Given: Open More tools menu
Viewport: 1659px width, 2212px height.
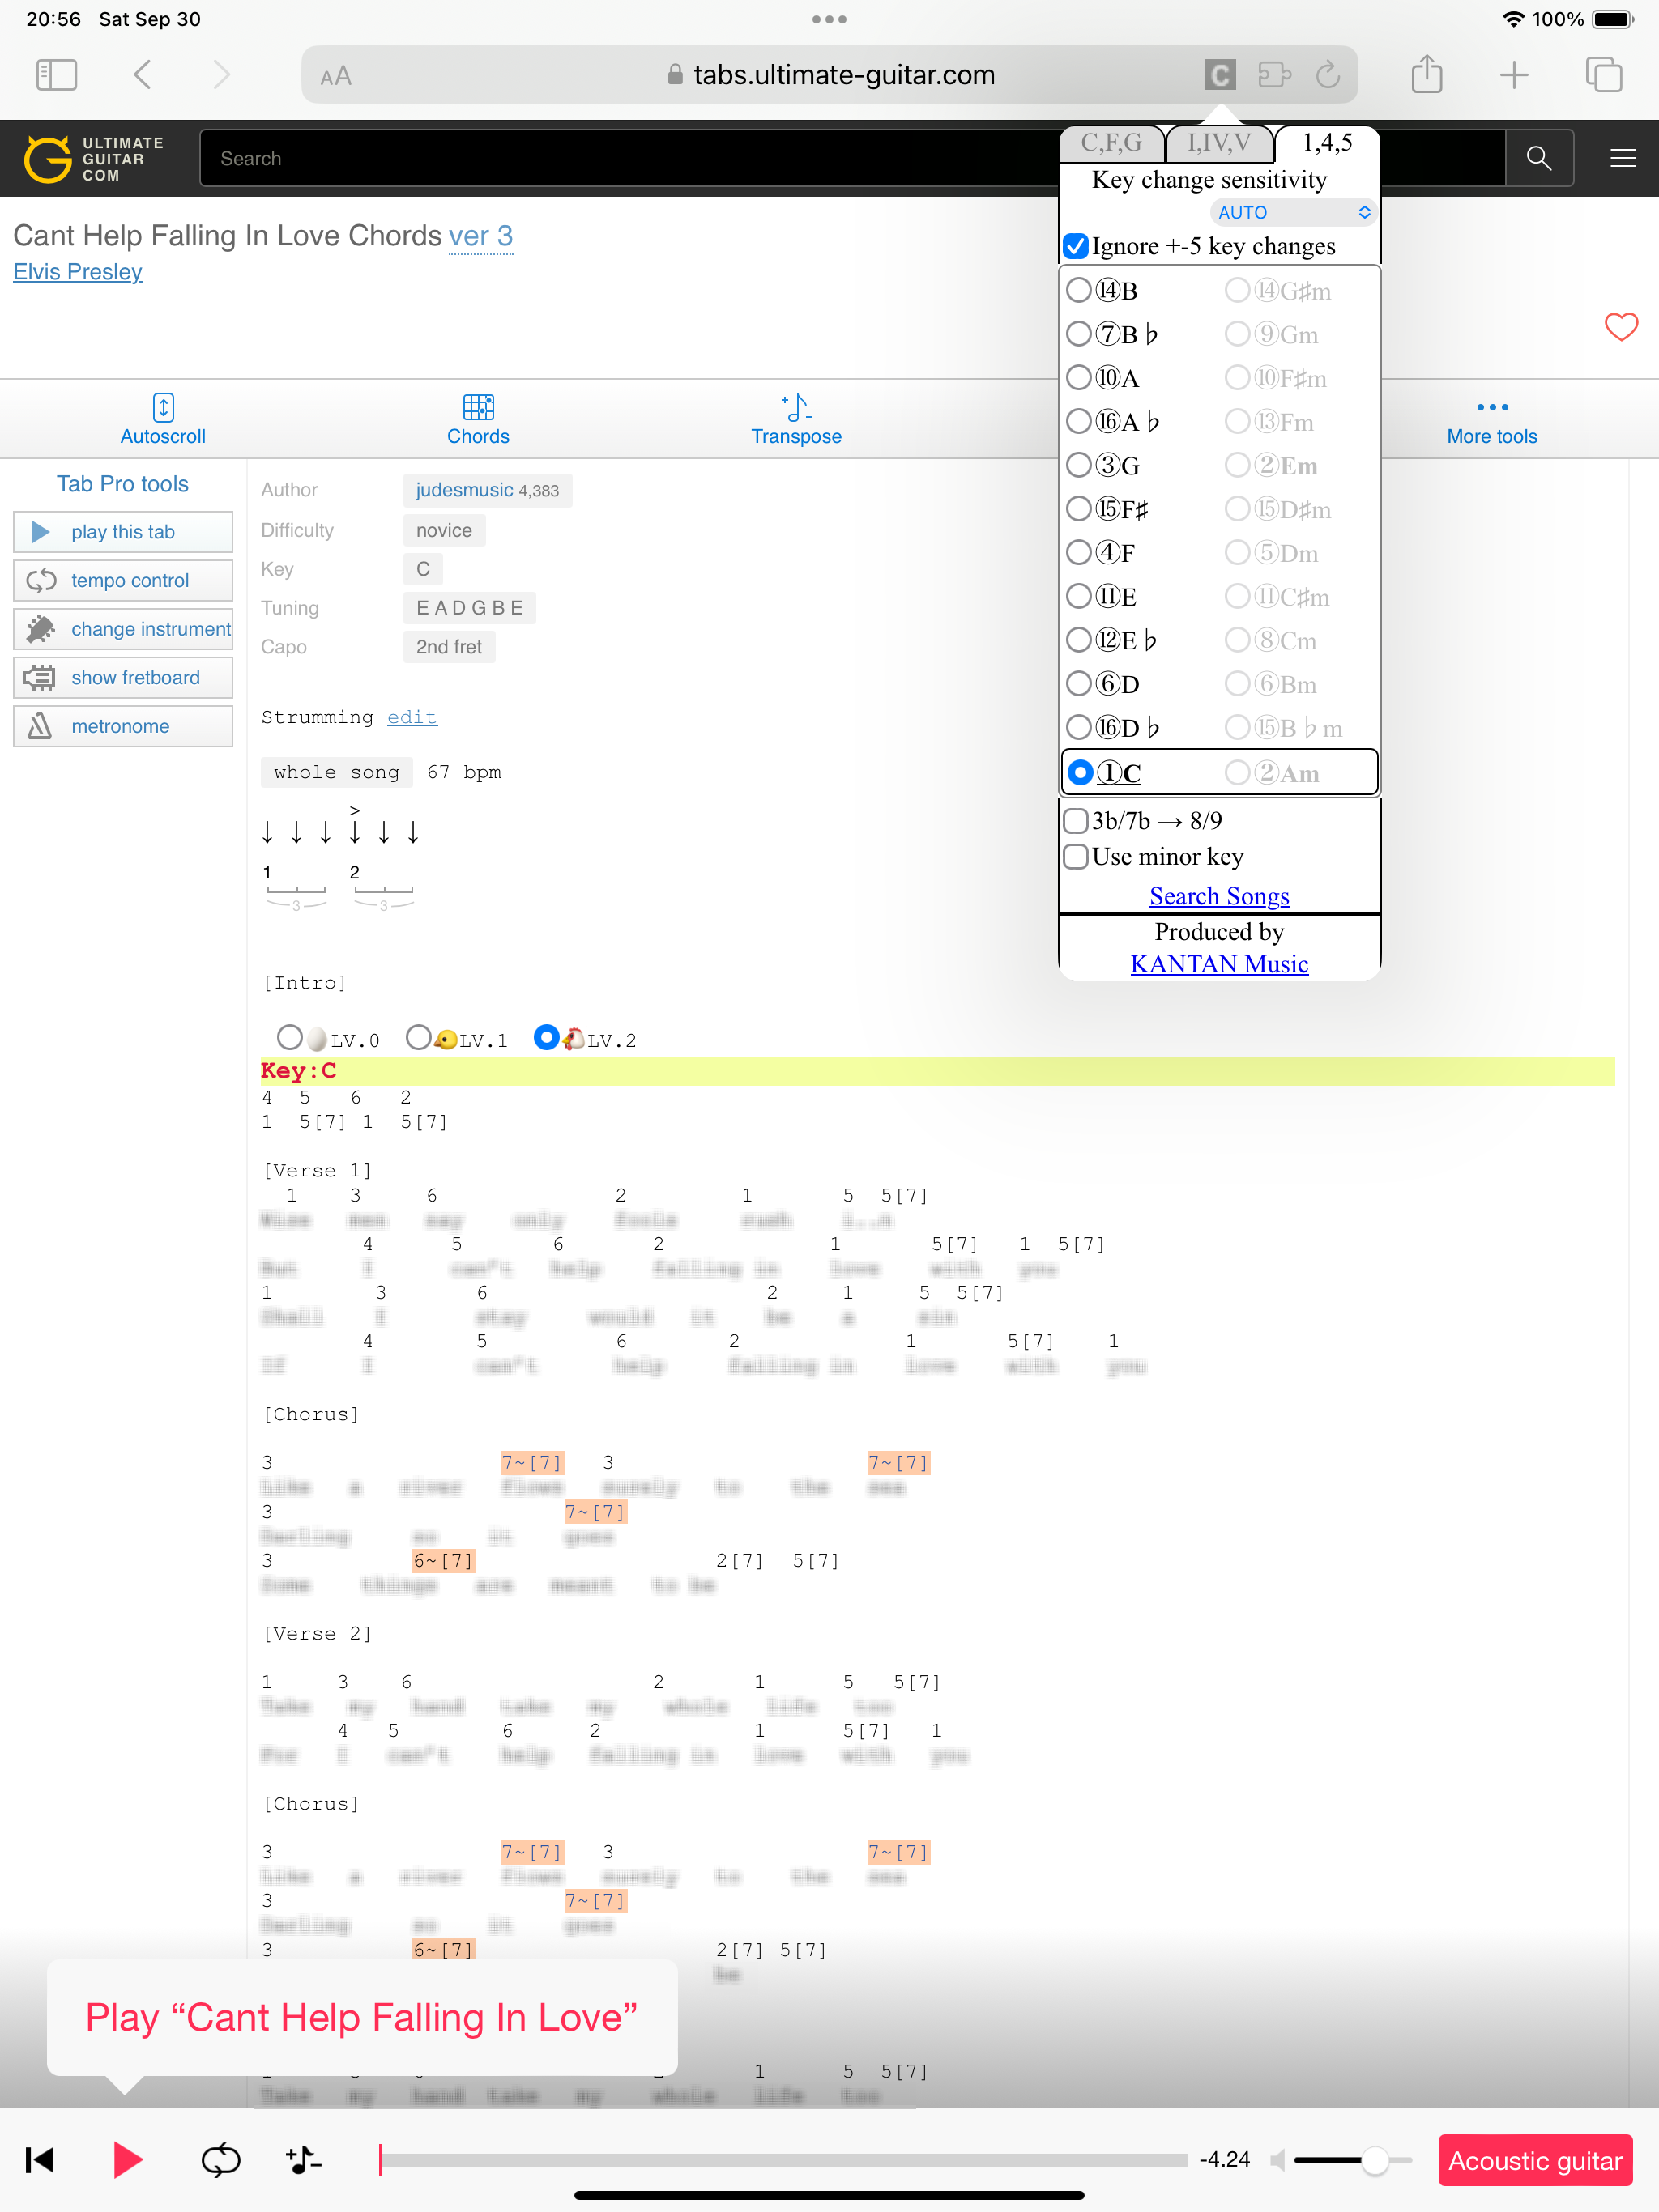Looking at the screenshot, I should [1491, 421].
